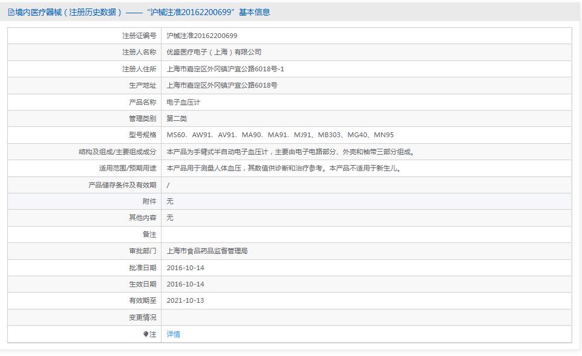Select the 产品储存条件及有效期 value cell
The width and height of the screenshot is (582, 356).
tap(169, 185)
